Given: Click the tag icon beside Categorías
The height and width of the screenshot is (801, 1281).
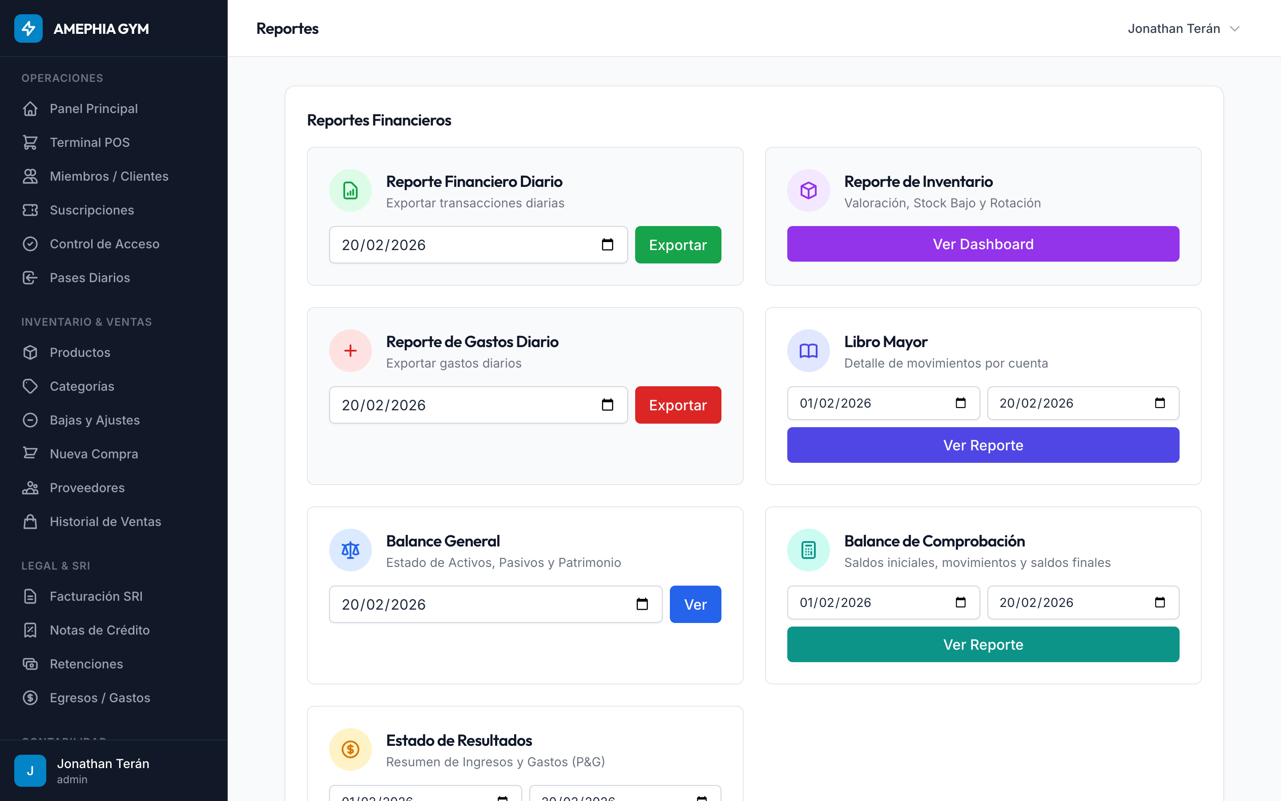Looking at the screenshot, I should click(x=30, y=387).
